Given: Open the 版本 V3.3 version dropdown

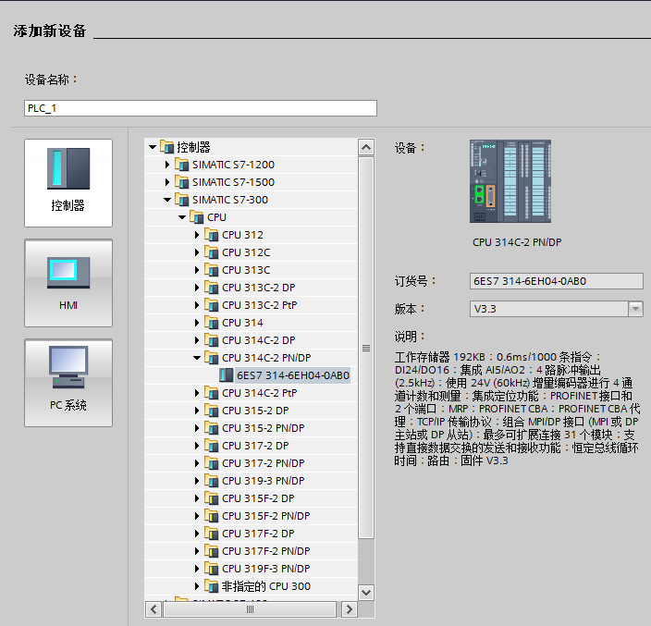Looking at the screenshot, I should tap(635, 309).
